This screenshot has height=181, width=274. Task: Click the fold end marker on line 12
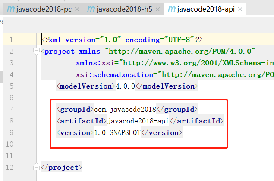pyautogui.click(x=36, y=167)
